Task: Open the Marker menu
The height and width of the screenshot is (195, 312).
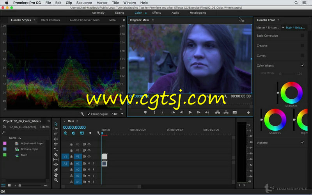Action: pos(102,3)
